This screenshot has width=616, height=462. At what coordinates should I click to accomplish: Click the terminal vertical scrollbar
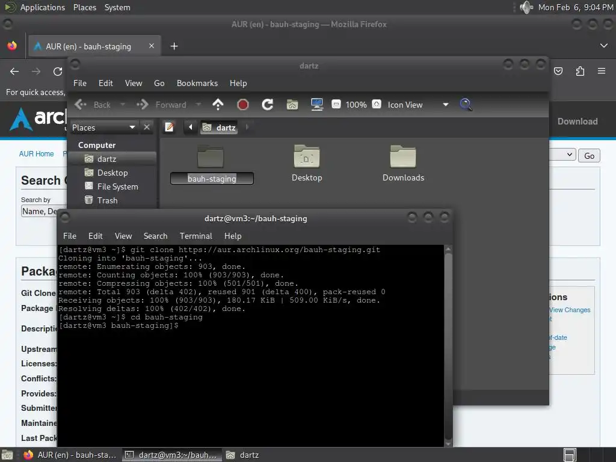(x=448, y=346)
